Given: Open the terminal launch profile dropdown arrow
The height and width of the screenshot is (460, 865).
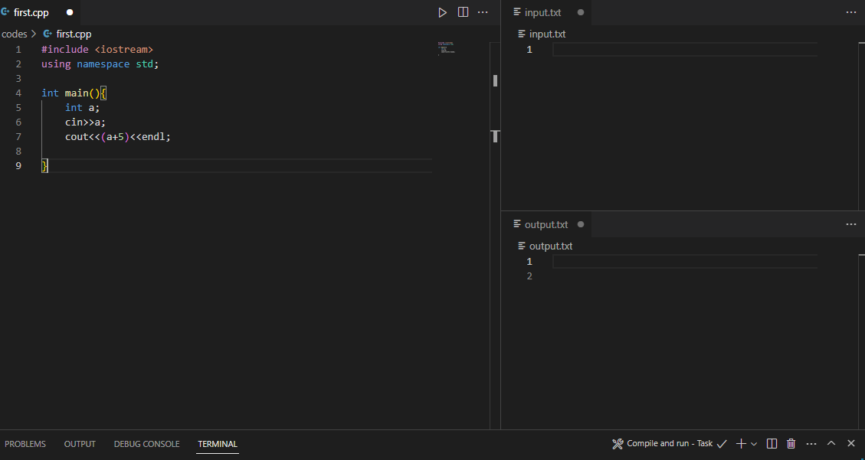Looking at the screenshot, I should (754, 443).
